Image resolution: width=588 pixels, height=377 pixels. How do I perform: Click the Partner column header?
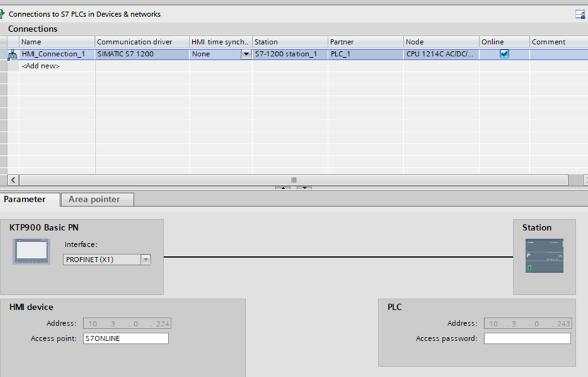pos(366,42)
